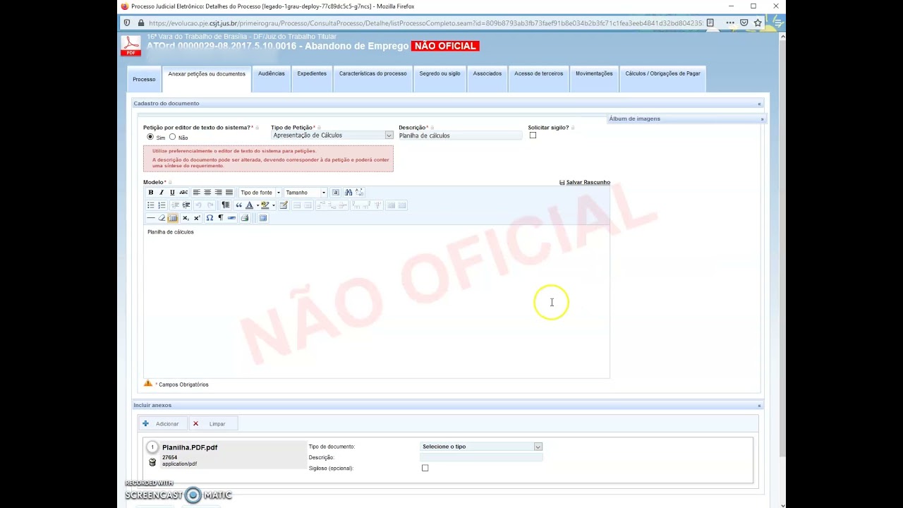Viewport: 903px width, 508px height.
Task: Justify text in editor
Action: [229, 193]
